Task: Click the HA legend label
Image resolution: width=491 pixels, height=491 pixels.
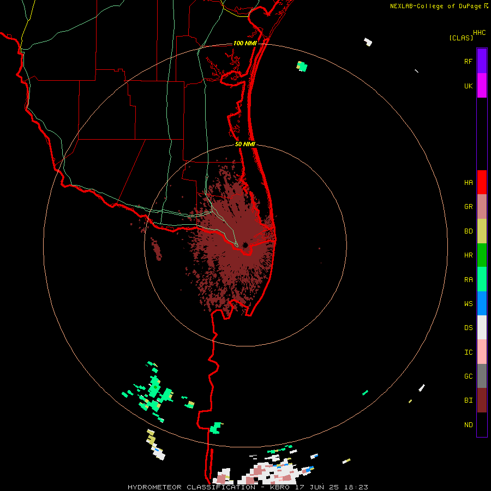Action: coord(468,183)
